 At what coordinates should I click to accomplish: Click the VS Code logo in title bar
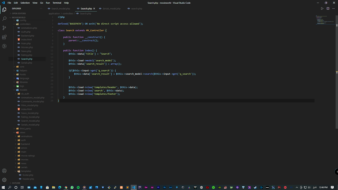(x=3, y=3)
